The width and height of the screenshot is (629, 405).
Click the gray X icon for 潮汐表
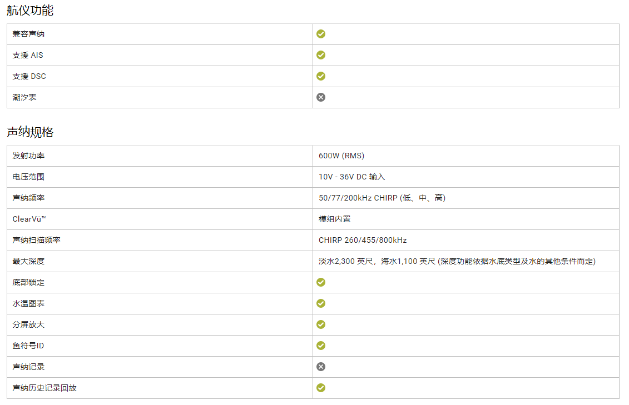[x=321, y=97]
